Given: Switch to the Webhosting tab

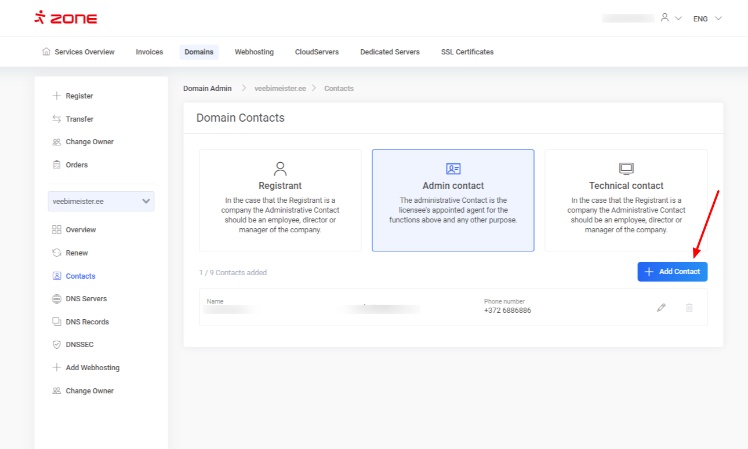Looking at the screenshot, I should click(254, 52).
